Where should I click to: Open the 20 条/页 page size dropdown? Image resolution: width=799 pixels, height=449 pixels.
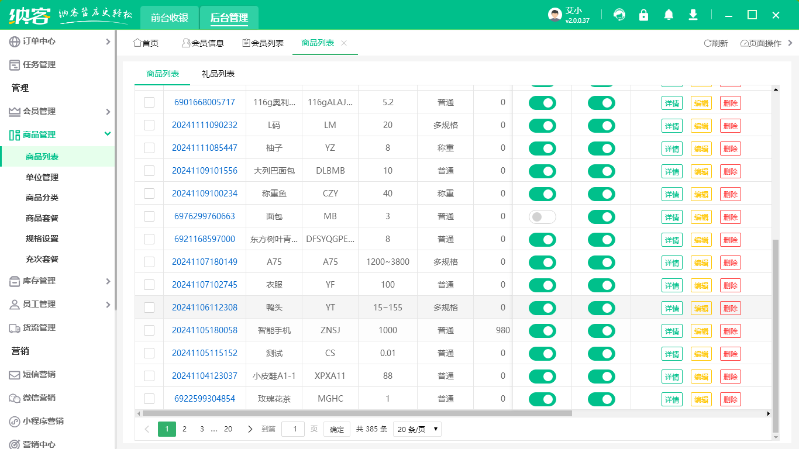click(417, 429)
